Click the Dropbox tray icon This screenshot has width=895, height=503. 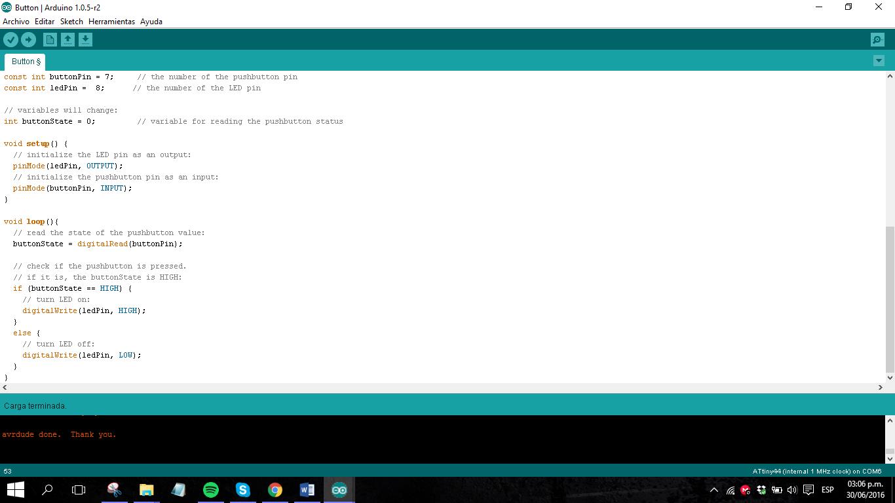(x=761, y=490)
